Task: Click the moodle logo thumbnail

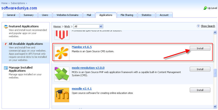Action: point(62,95)
